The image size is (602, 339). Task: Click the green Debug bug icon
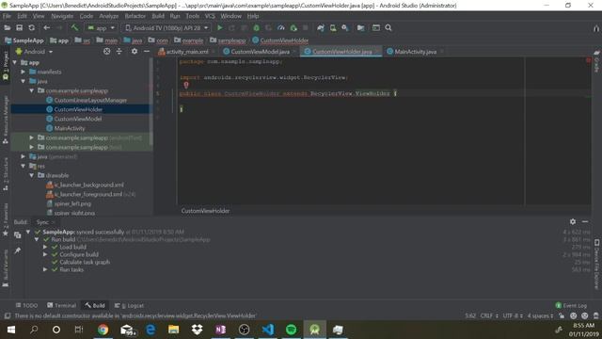pos(256,27)
